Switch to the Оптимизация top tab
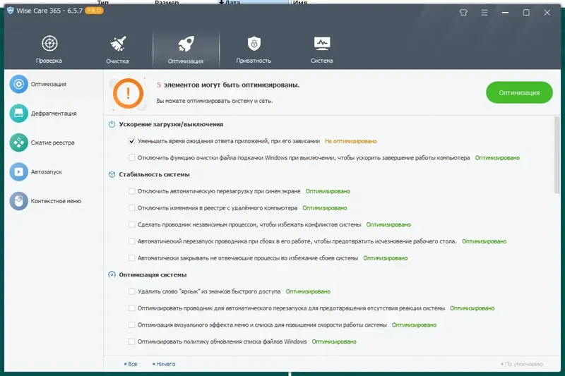565x376 pixels. point(186,49)
